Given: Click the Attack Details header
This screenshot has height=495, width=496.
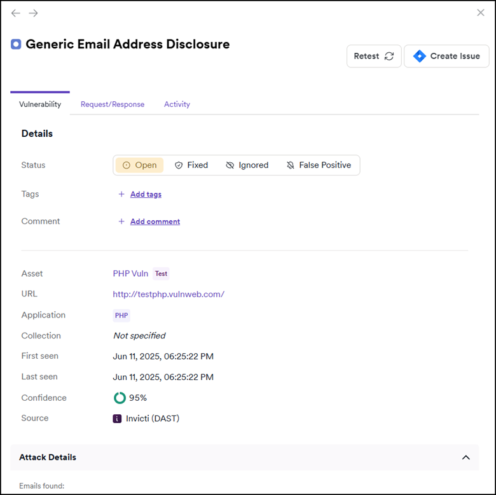Looking at the screenshot, I should click(x=245, y=457).
